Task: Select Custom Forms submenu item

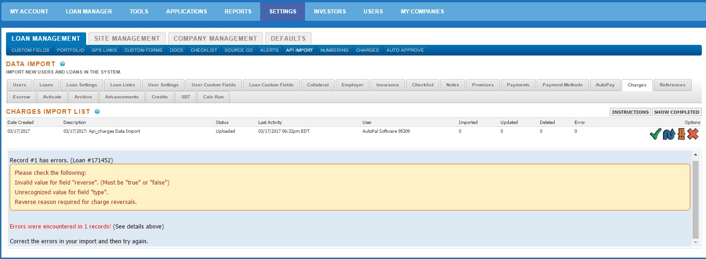Action: [x=144, y=50]
